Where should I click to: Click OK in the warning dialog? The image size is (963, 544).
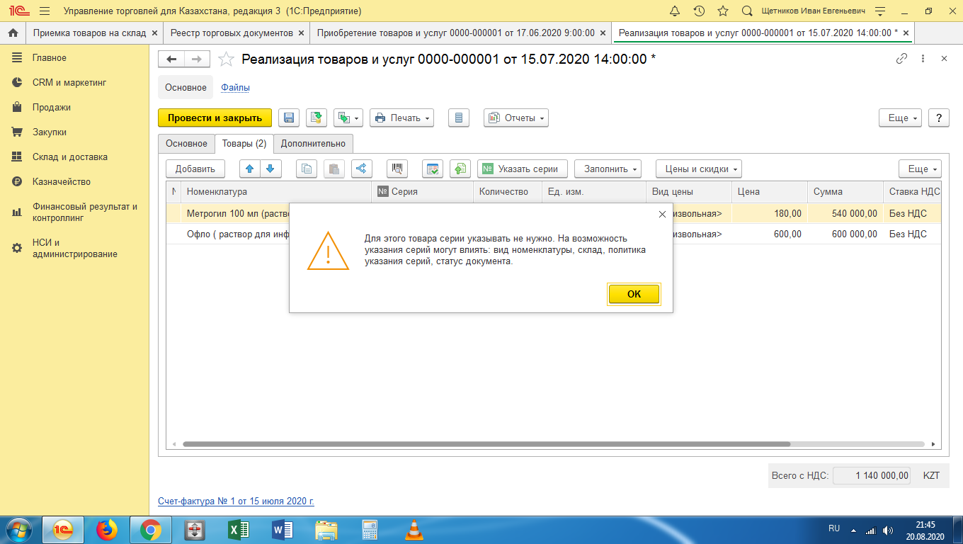[634, 294]
